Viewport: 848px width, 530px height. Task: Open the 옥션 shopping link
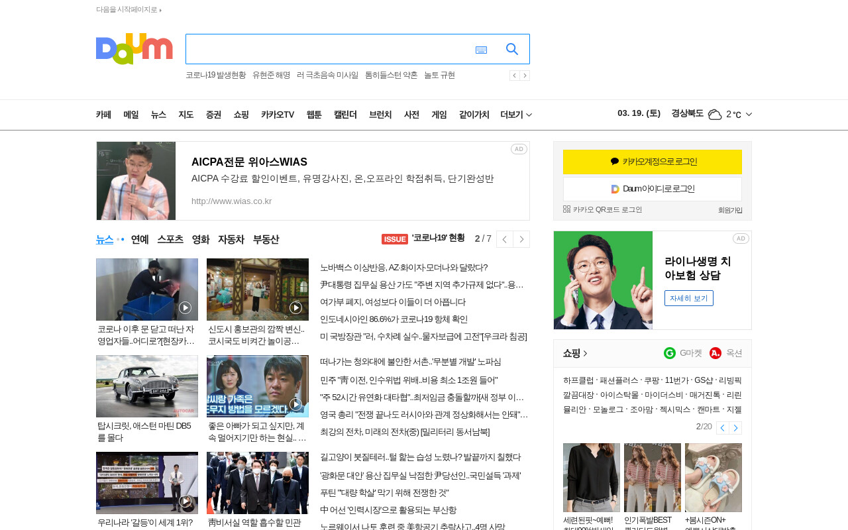(x=725, y=353)
